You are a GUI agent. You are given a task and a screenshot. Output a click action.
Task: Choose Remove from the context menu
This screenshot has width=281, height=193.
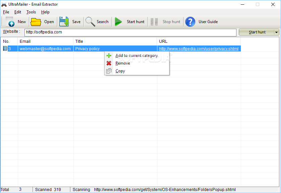[137, 63]
